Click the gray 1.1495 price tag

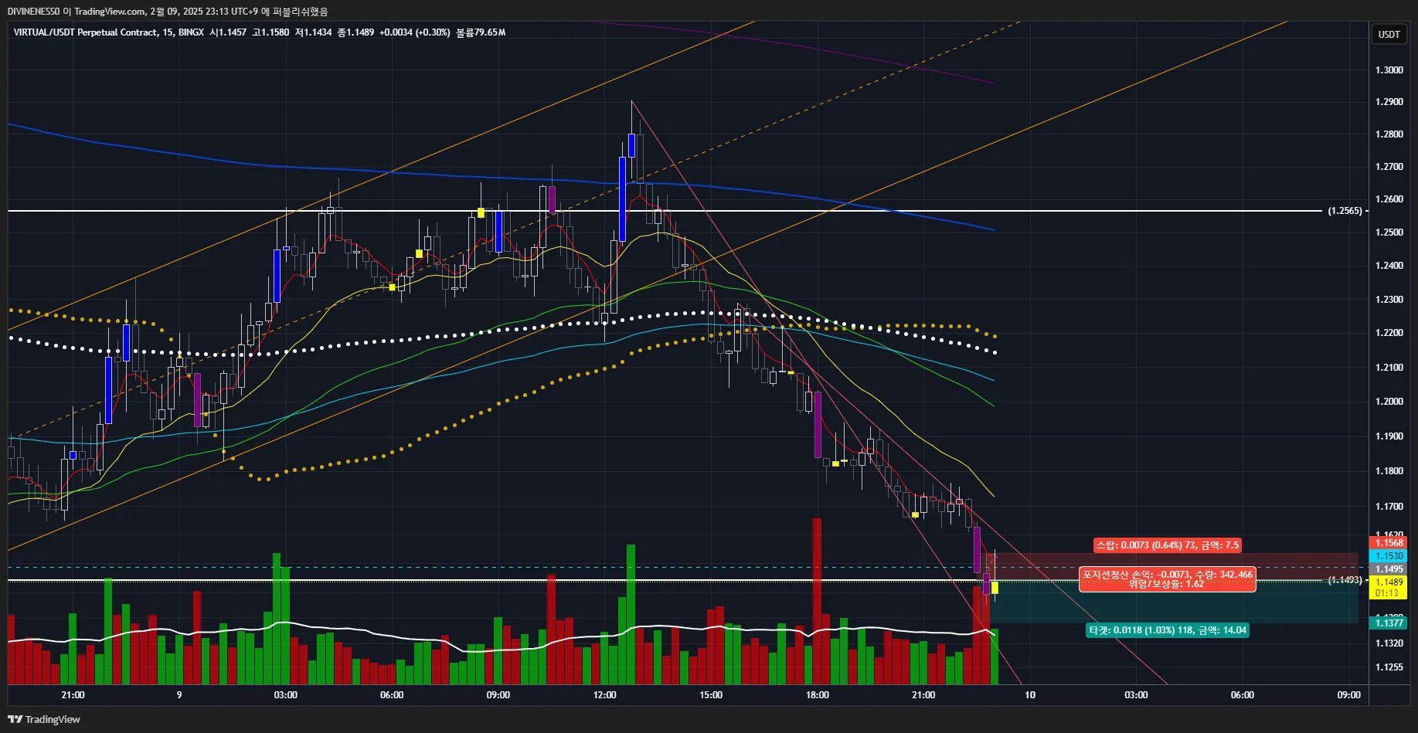coord(1389,569)
